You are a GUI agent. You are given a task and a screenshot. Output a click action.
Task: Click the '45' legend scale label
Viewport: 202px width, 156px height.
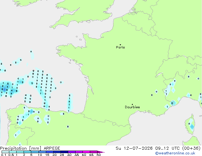coord(91,155)
